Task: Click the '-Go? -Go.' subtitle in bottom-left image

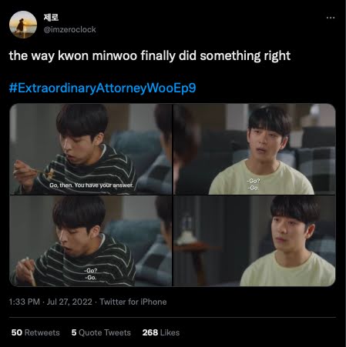Action: (x=91, y=274)
